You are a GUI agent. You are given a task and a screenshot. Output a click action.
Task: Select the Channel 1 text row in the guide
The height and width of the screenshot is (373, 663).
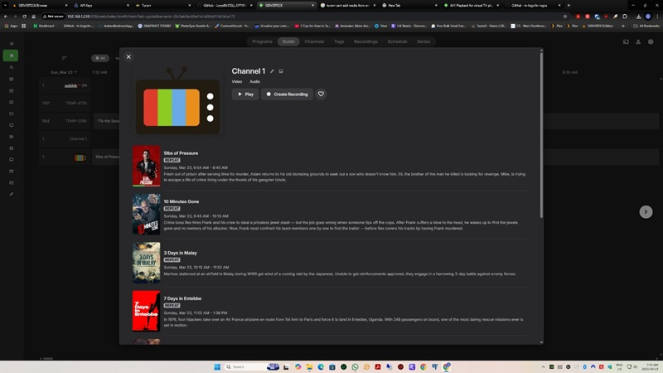(x=65, y=138)
